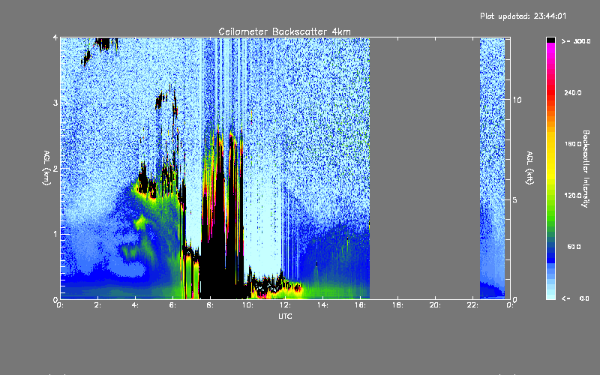
Task: Click the "18:" tick on the UTC axis
Action: click(397, 305)
